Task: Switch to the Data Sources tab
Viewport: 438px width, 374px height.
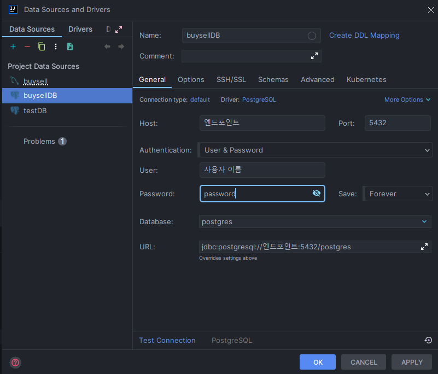Action: [32, 30]
